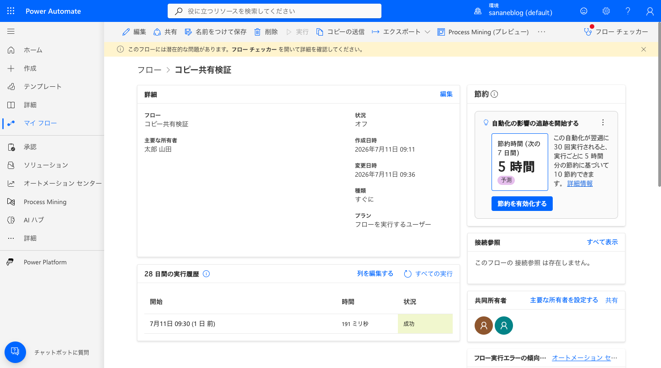The height and width of the screenshot is (368, 661).
Task: Click フロー breadcrumb link
Action: tap(149, 70)
